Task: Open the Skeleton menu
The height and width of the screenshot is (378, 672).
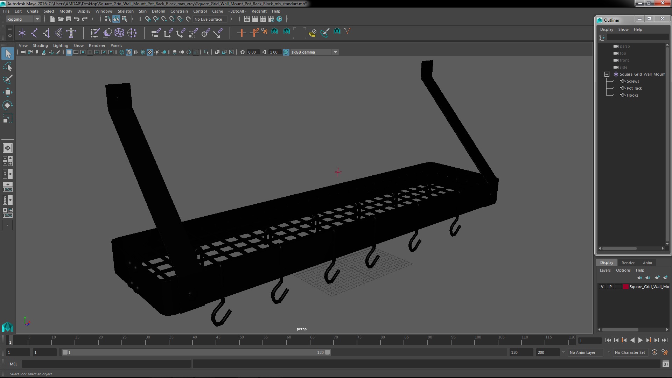Action: tap(125, 11)
